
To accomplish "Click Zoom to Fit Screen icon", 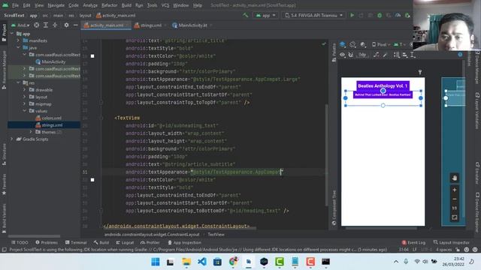I will [454, 217].
